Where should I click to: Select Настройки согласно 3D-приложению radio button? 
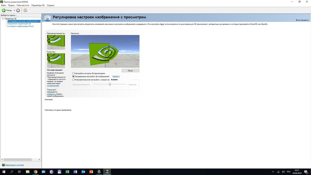[x=73, y=73]
